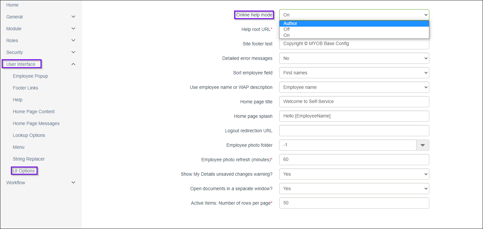Open the Footer Links page

[25, 88]
